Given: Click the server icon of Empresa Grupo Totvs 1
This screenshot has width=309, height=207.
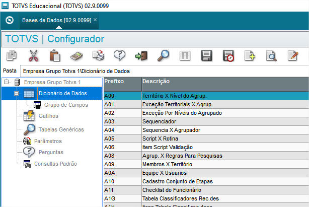Looking at the screenshot, I should (17, 82).
